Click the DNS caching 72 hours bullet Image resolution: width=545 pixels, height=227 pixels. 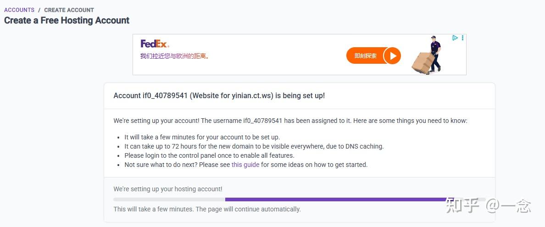point(254,146)
